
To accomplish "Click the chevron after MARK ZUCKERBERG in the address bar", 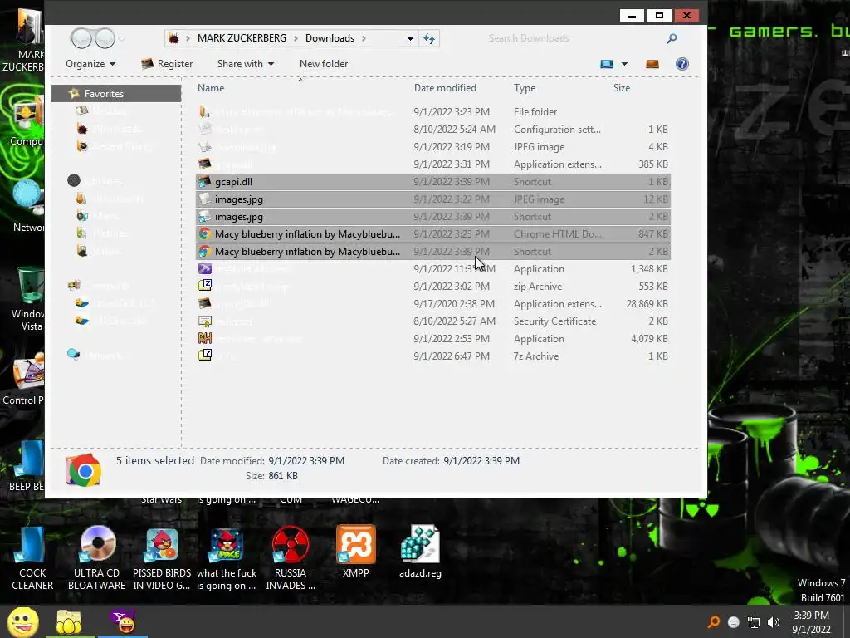I will [296, 38].
